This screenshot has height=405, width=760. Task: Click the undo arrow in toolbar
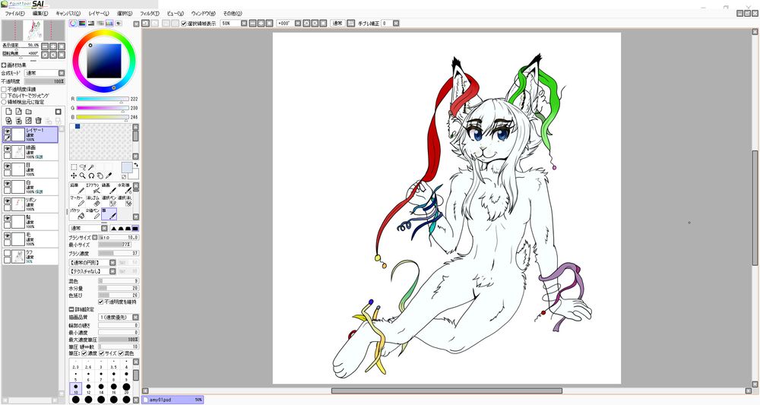tap(145, 24)
